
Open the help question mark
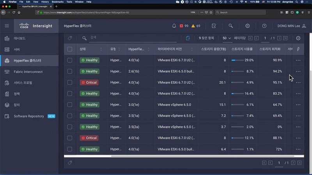pyautogui.click(x=264, y=26)
